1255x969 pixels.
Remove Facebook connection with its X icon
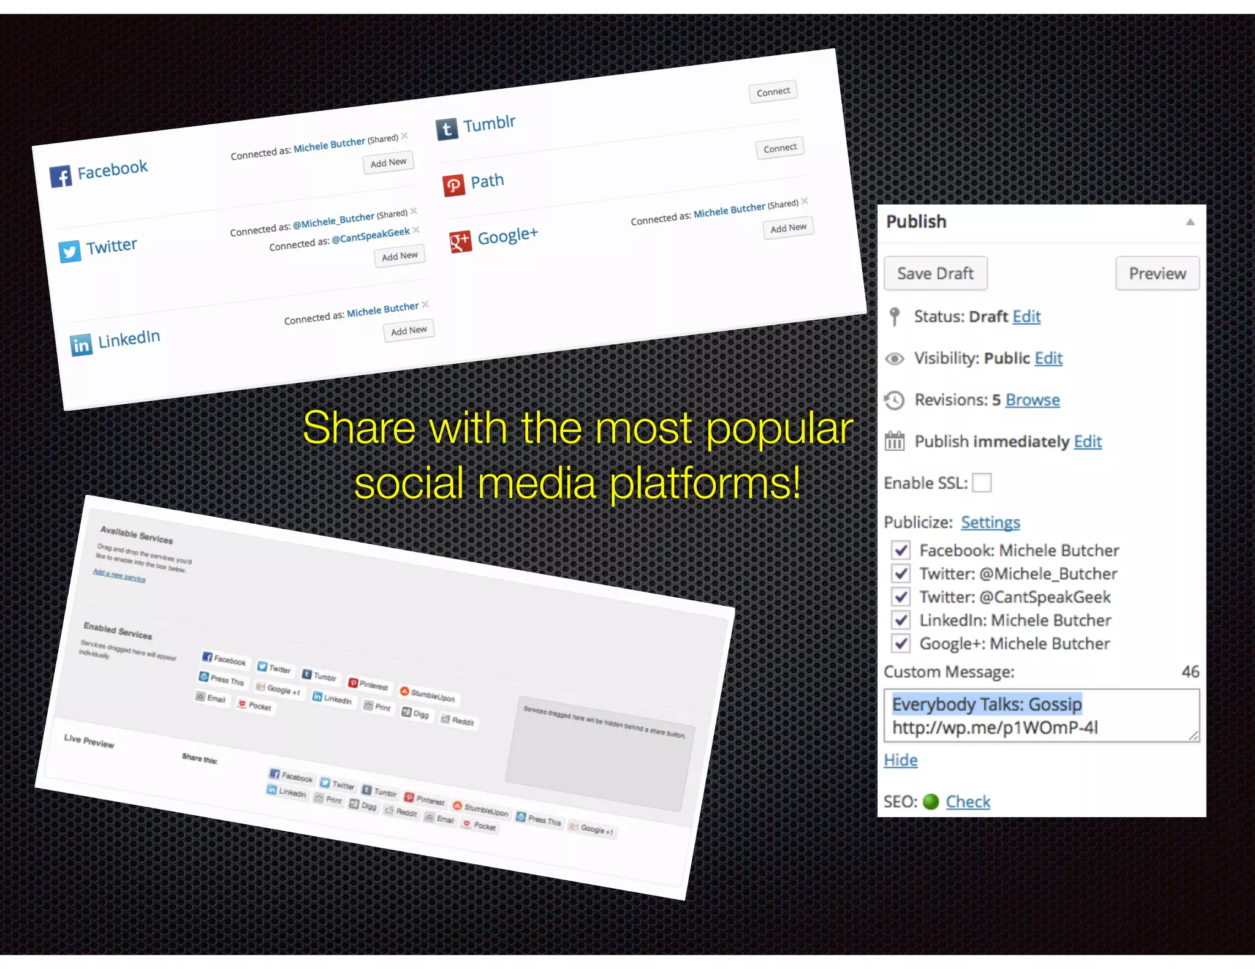click(404, 135)
